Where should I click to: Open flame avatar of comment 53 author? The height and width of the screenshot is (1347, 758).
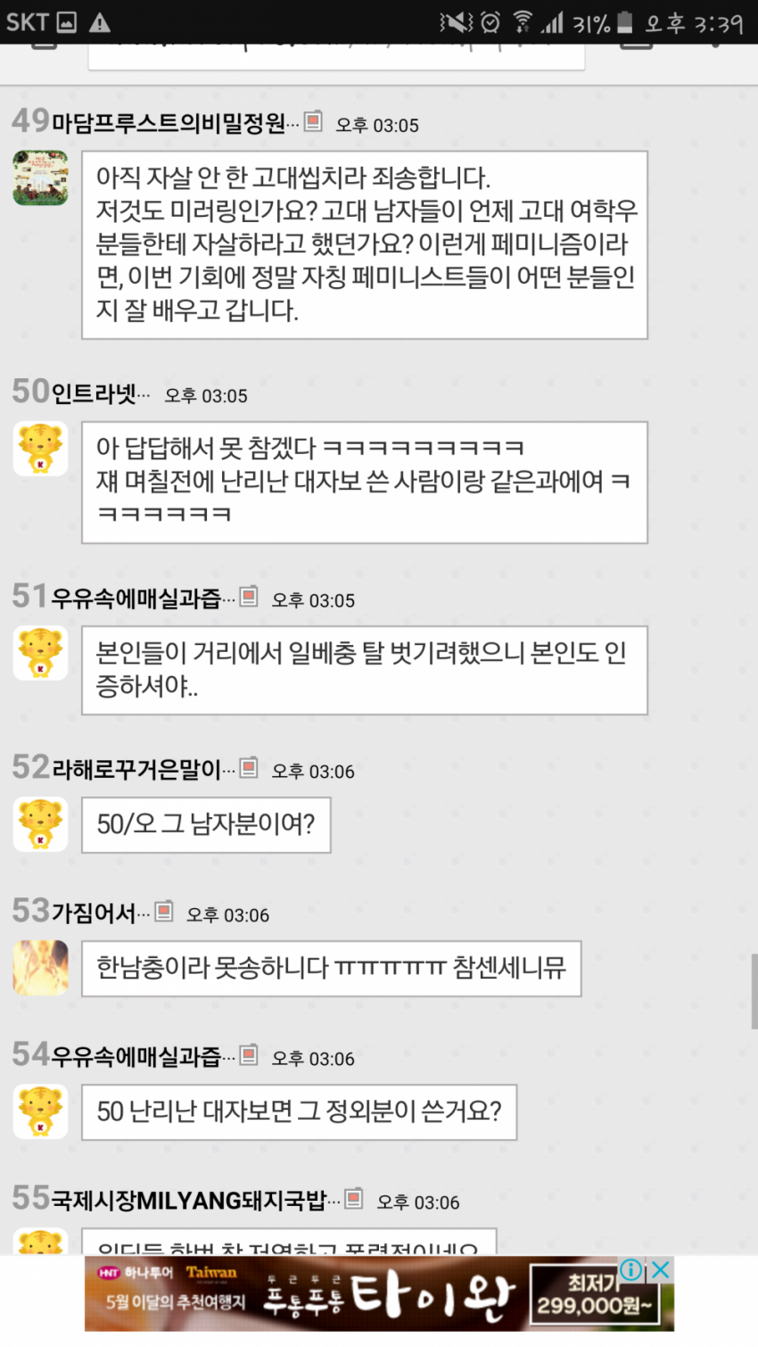click(40, 967)
